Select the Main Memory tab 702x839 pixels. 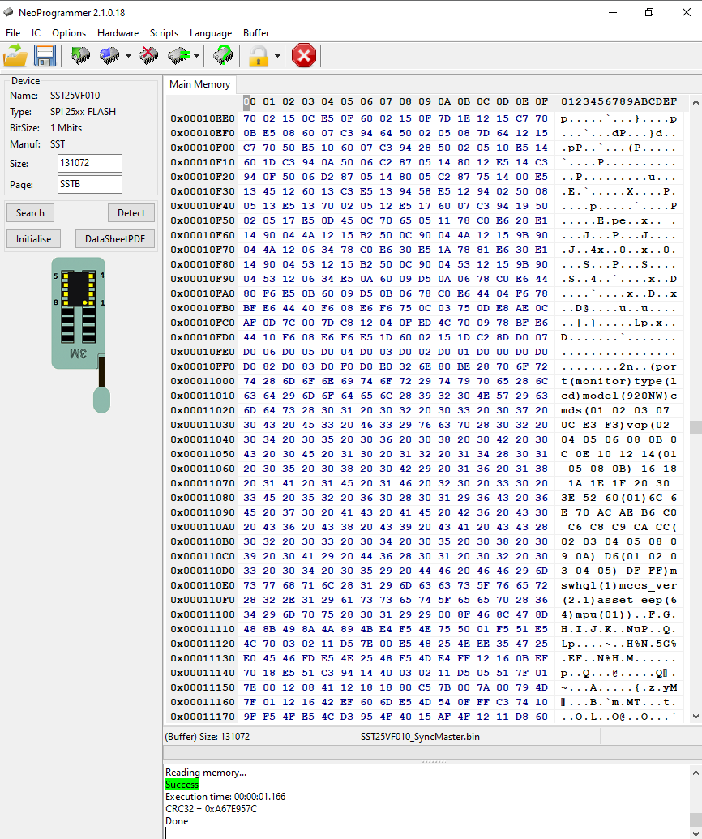(199, 84)
